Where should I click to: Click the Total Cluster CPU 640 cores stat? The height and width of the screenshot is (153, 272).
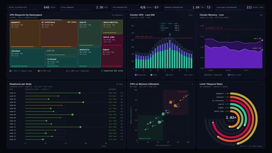pyautogui.click(x=32, y=7)
